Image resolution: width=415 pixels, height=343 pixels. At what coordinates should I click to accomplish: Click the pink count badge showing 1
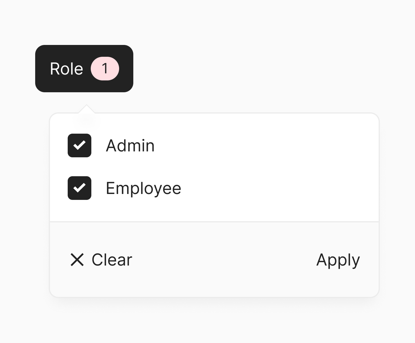105,69
